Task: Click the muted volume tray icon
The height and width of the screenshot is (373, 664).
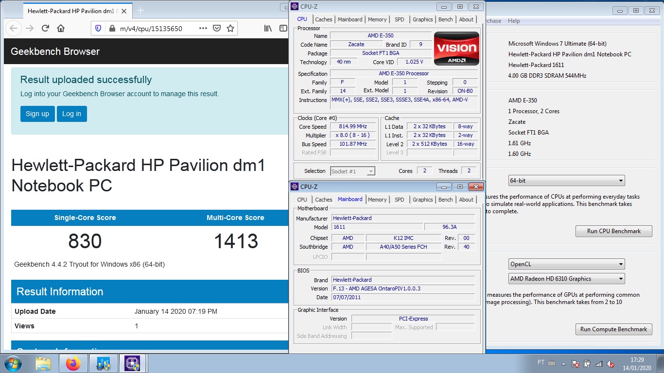Action: coord(611,363)
